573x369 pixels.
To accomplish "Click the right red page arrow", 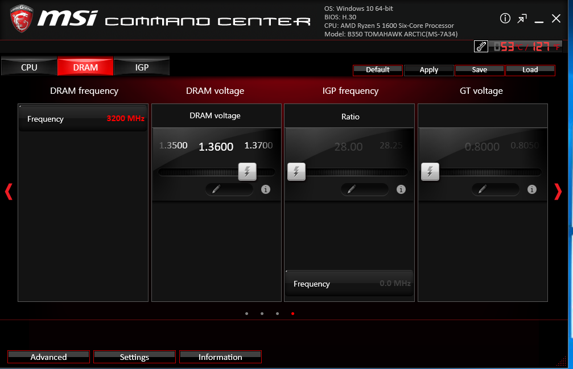I will click(558, 192).
